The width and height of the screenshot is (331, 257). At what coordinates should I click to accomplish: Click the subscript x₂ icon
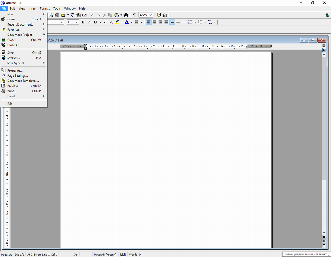[x=111, y=22]
